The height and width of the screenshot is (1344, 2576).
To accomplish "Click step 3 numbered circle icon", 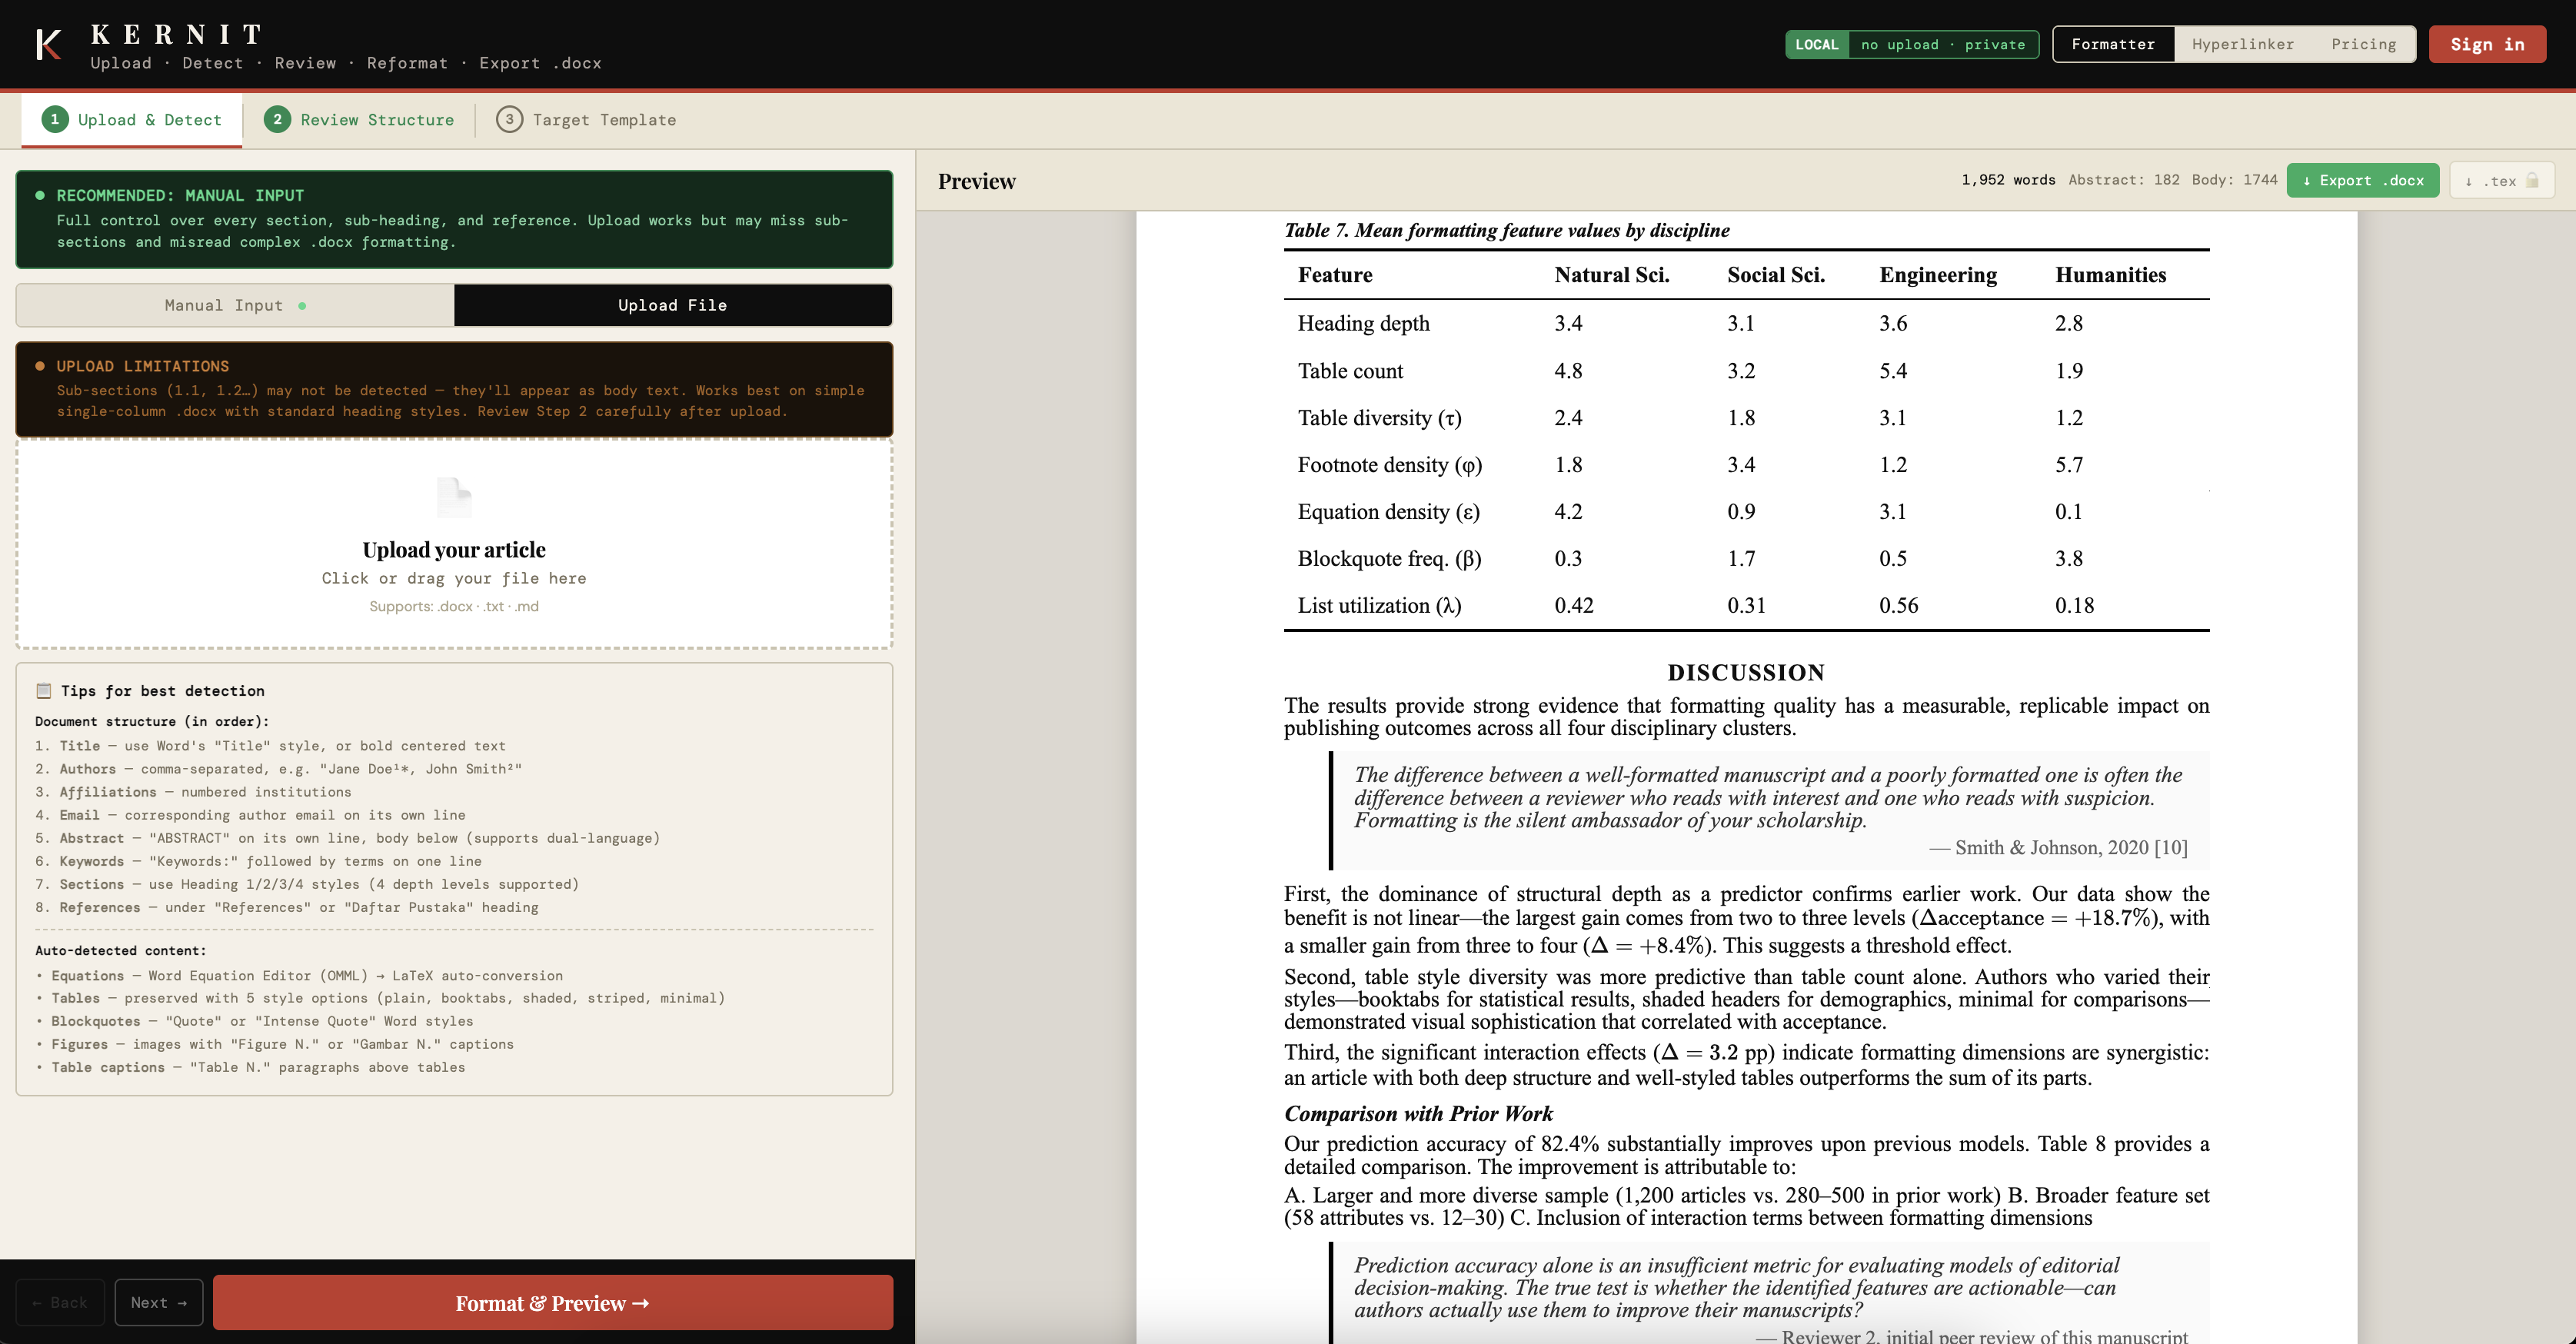I will click(509, 120).
